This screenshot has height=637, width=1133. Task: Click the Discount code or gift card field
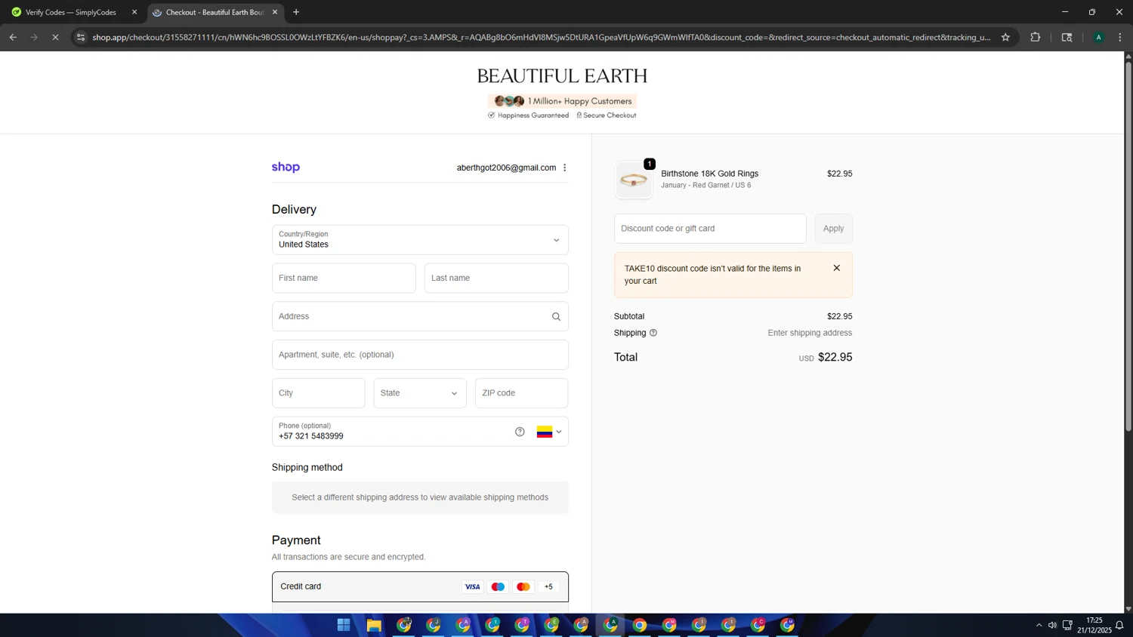tap(710, 229)
